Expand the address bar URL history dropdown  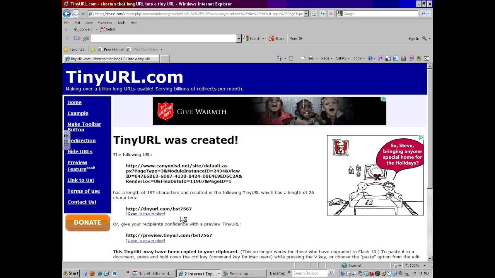306,14
